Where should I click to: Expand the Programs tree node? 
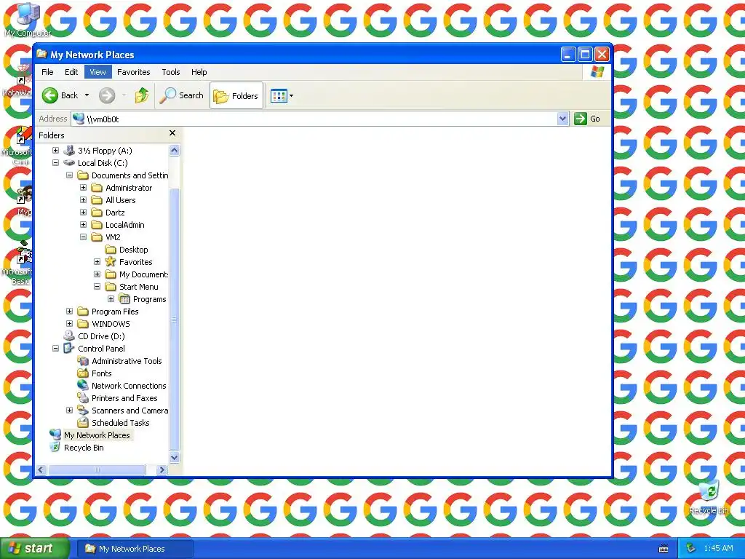coord(111,298)
